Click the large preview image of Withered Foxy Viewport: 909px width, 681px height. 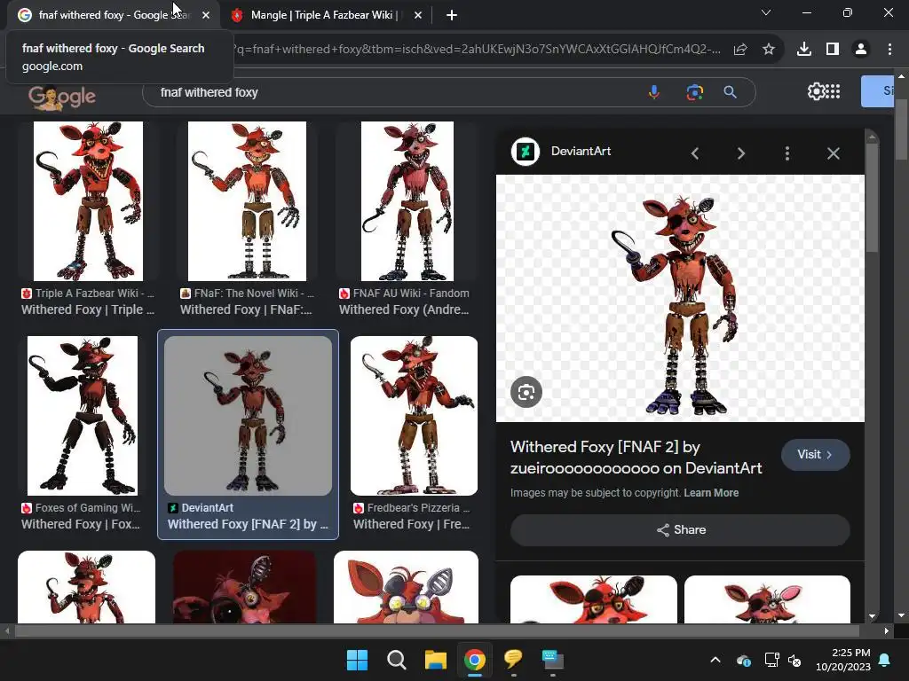click(680, 298)
